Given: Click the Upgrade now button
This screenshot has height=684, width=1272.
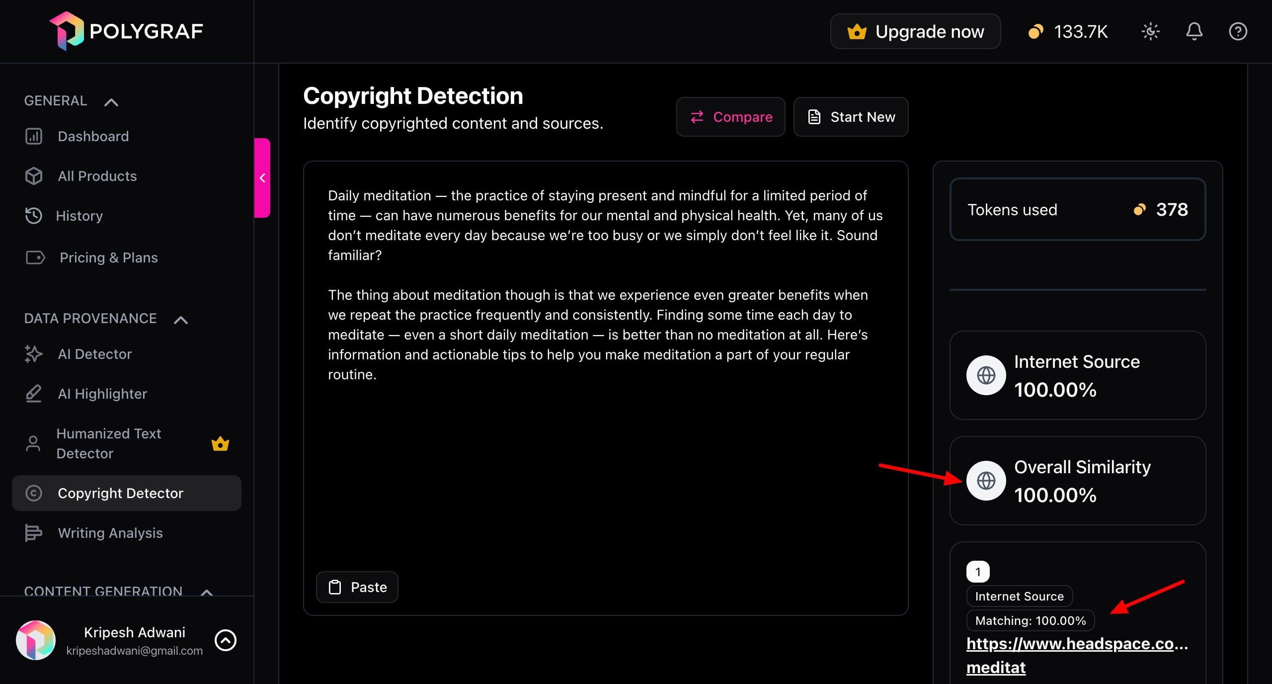Looking at the screenshot, I should click(x=915, y=31).
